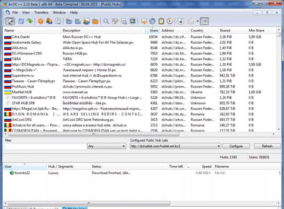The image size is (284, 209).
Task: Select the toronto22 transfer row
Action: [142, 173]
